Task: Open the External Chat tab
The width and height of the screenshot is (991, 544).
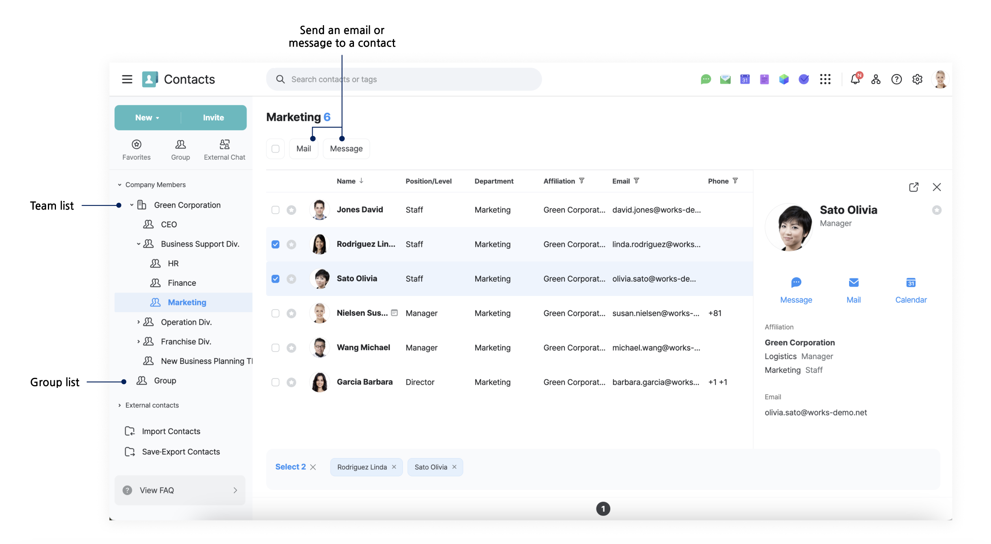Action: click(x=224, y=150)
